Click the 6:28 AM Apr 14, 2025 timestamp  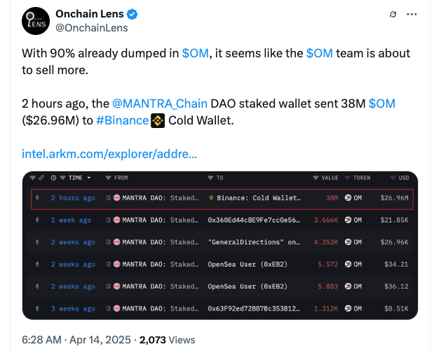[76, 340]
